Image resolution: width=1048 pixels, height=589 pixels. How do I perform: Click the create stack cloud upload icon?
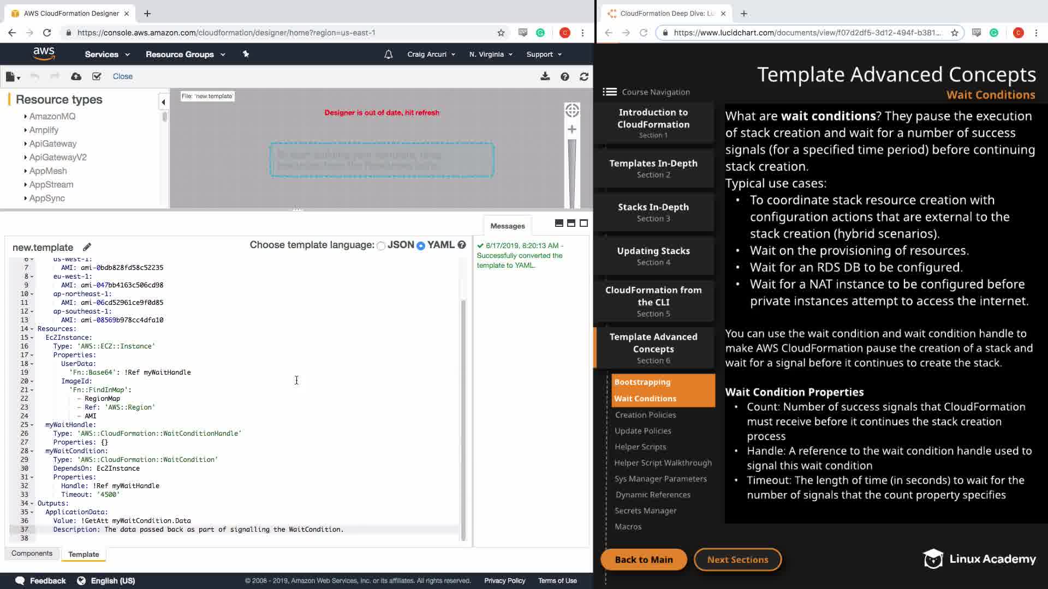point(76,76)
